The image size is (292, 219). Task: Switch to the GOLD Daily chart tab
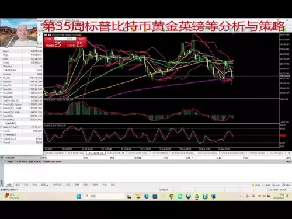pos(76,153)
